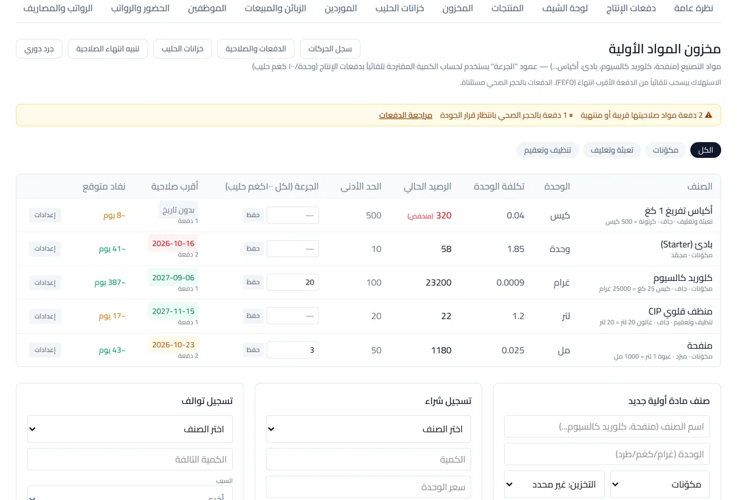Open the الموردين tab
This screenshot has height=500, width=737.
(x=340, y=9)
